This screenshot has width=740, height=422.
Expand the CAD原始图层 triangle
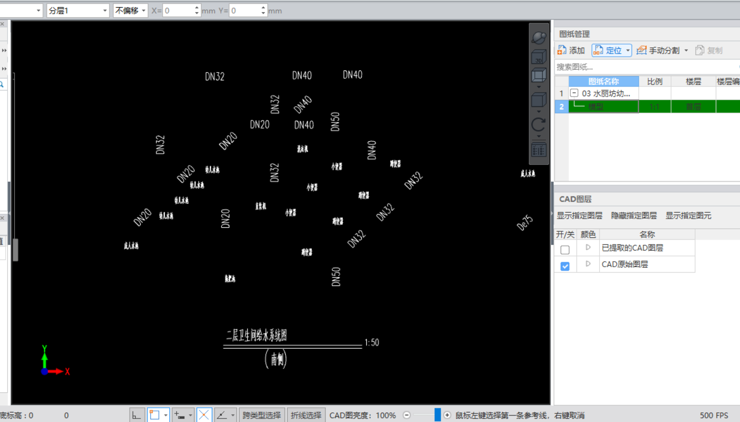588,264
